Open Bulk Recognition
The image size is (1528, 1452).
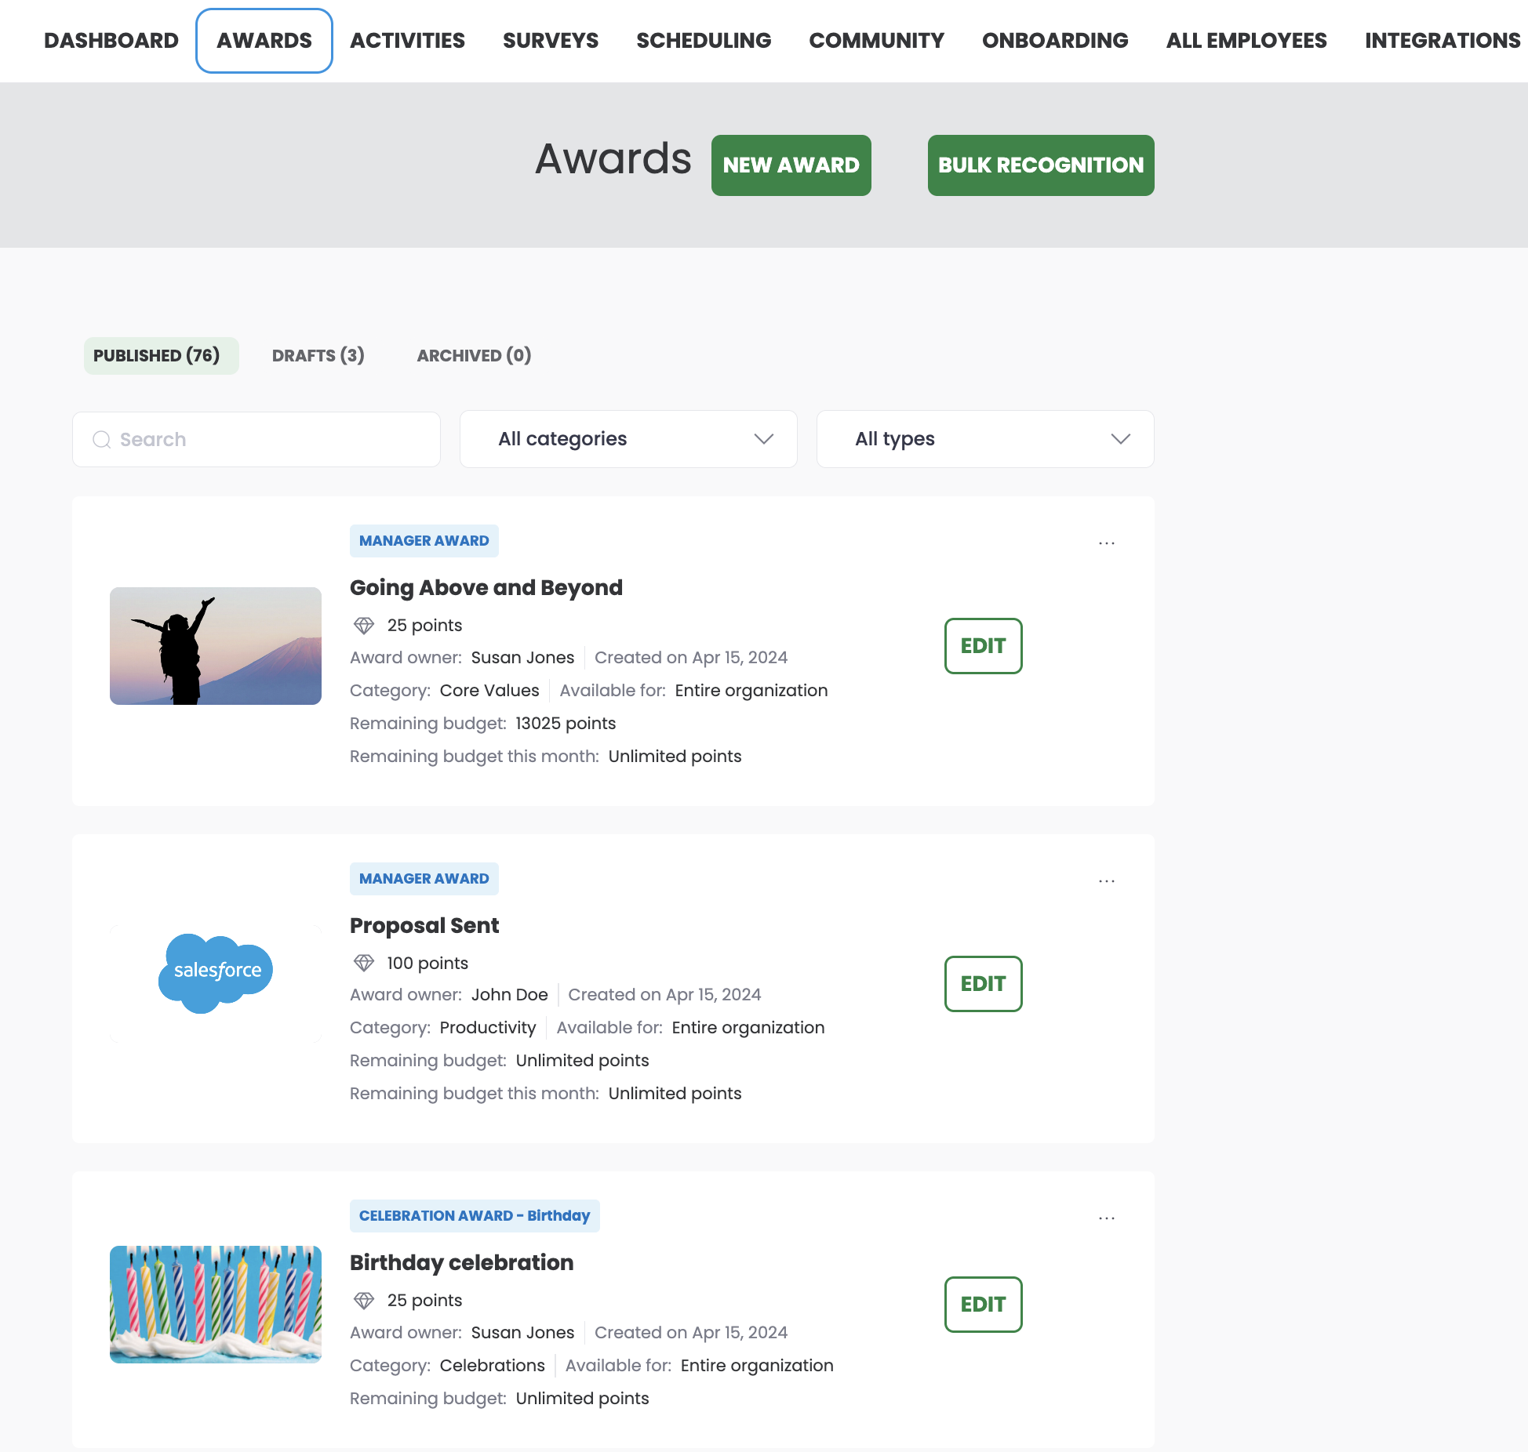click(1040, 165)
